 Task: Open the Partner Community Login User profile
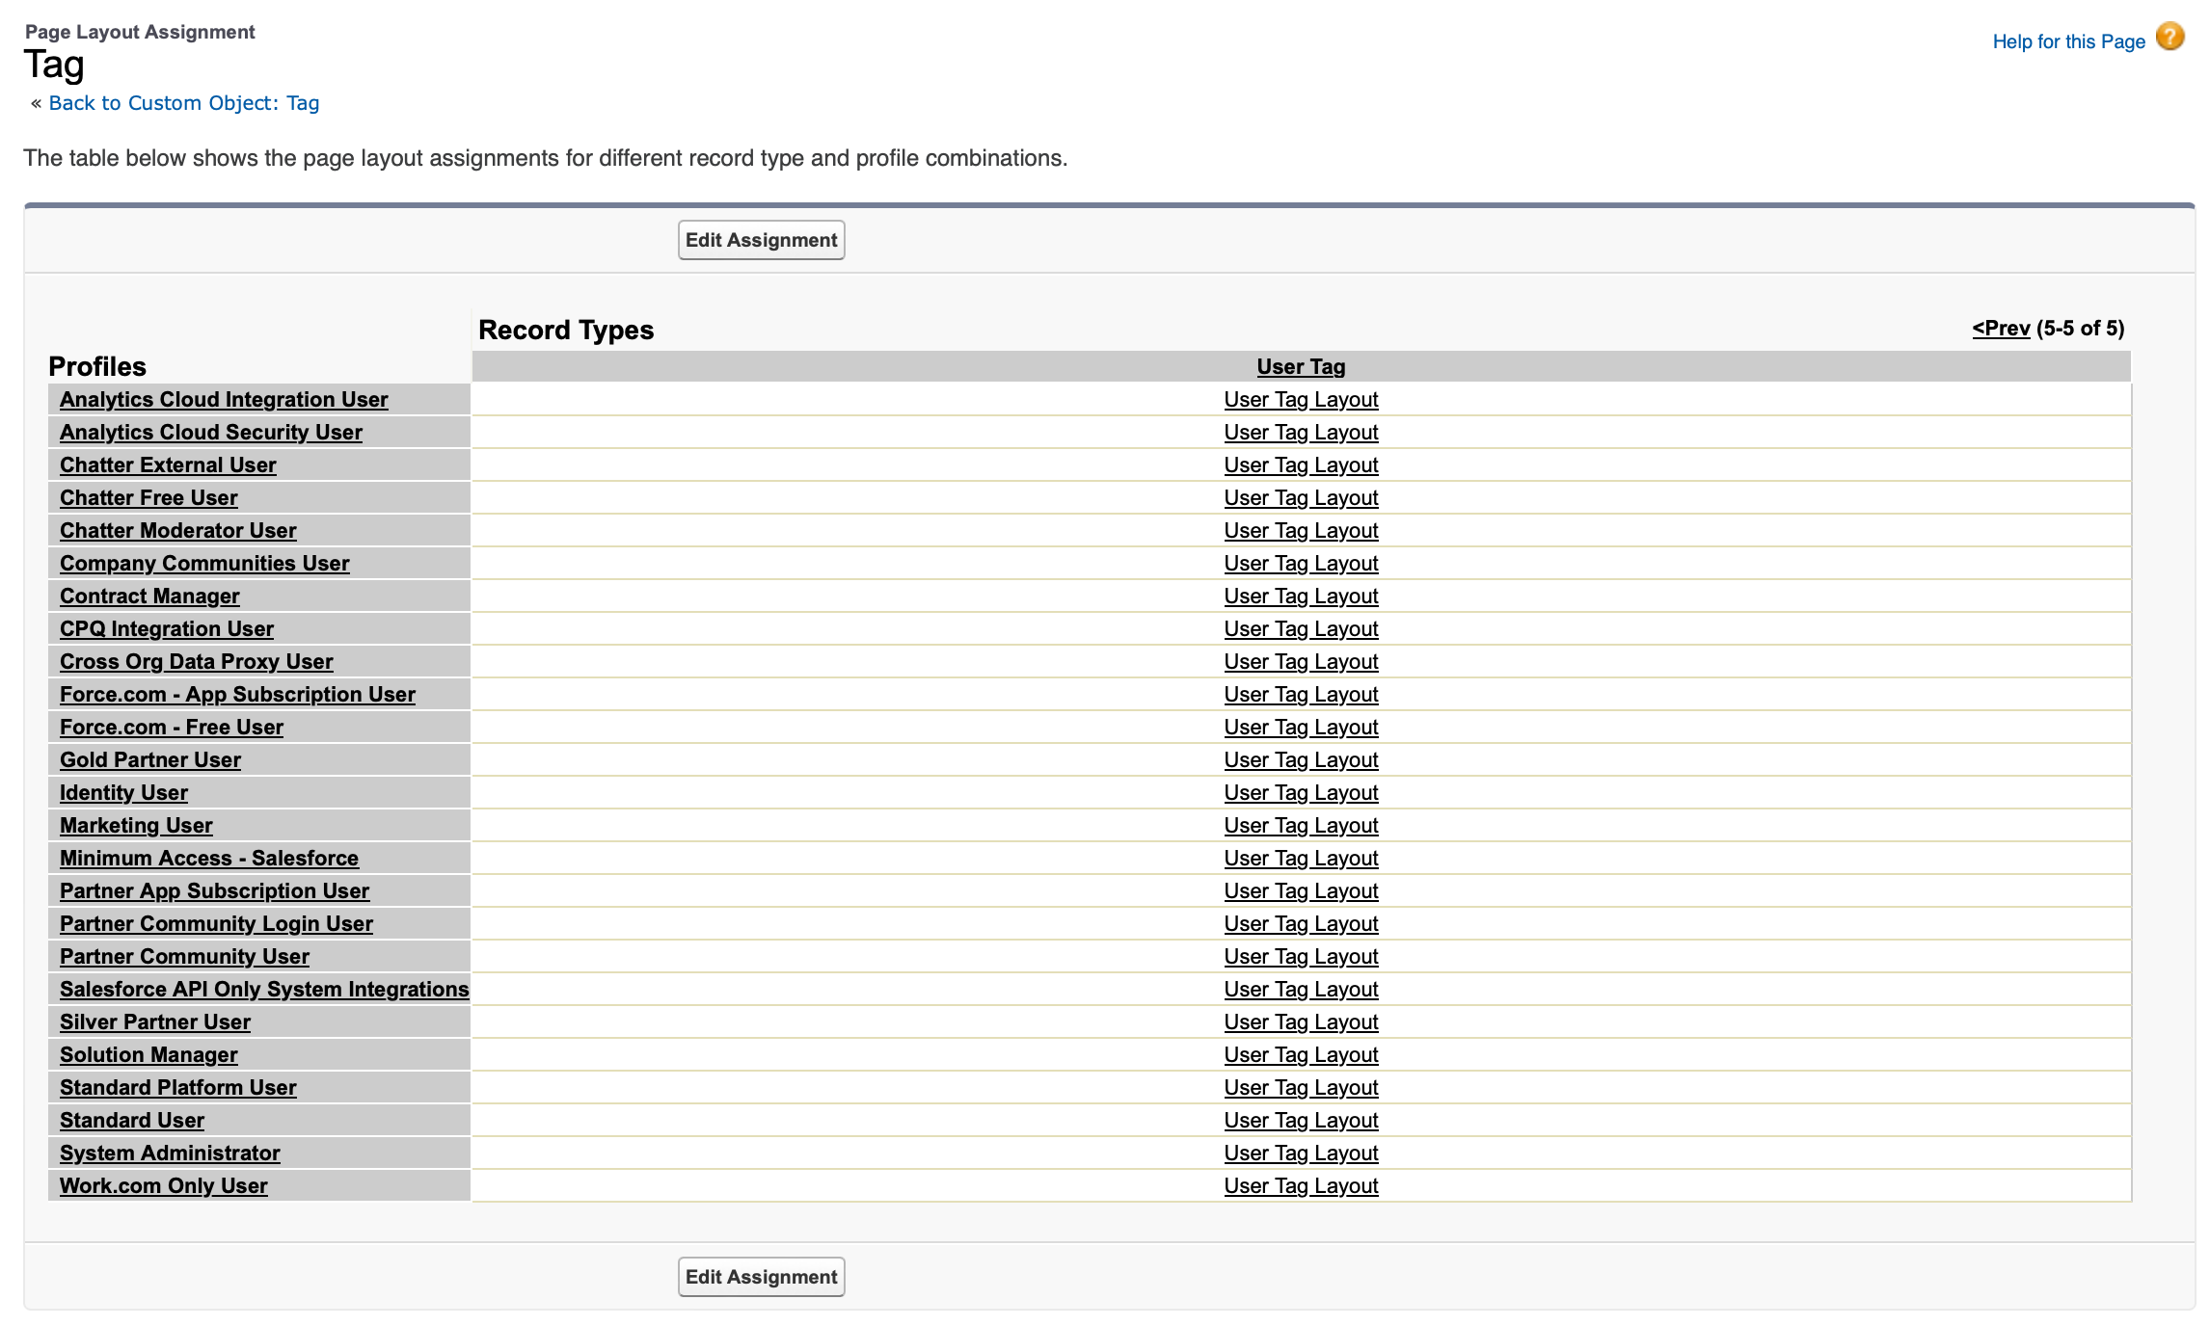pyautogui.click(x=216, y=923)
